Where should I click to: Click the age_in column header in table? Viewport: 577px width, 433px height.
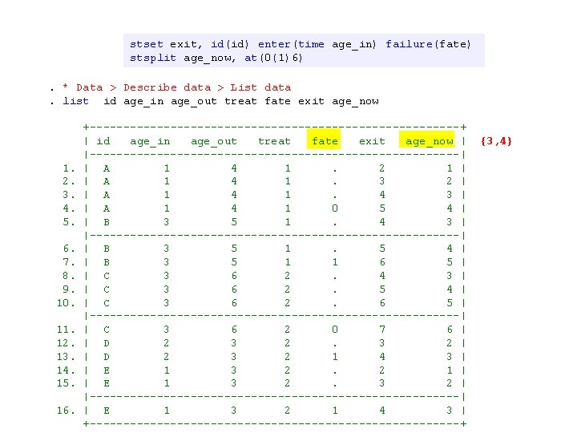coord(150,142)
